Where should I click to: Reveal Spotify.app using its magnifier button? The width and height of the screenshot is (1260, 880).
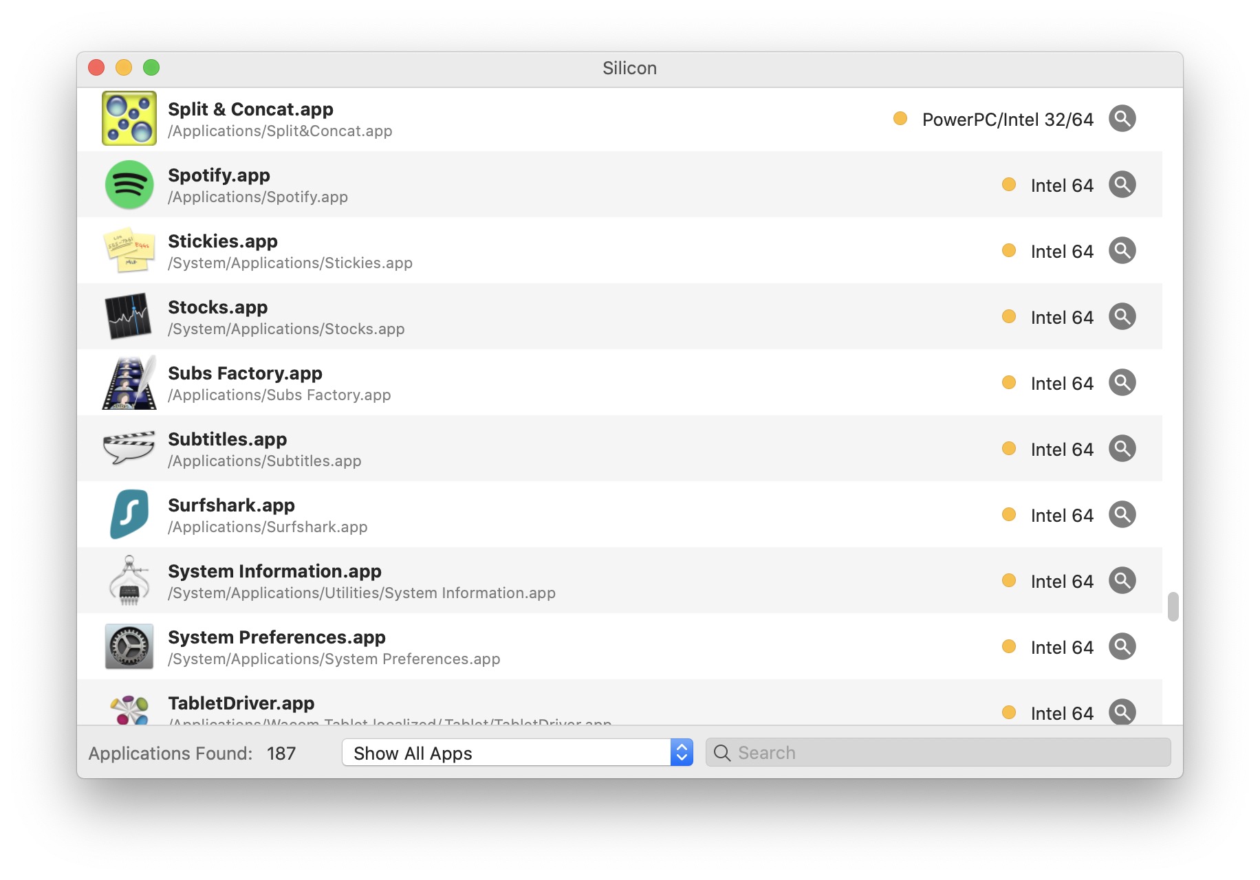point(1122,184)
